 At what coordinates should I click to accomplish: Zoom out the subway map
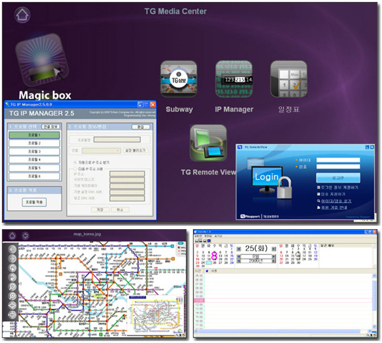12,286
